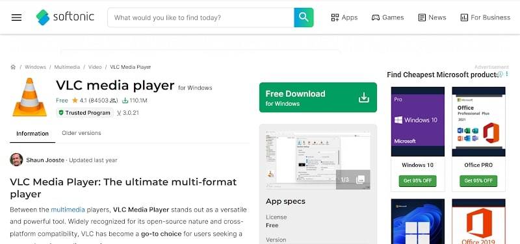520x244 pixels.
Task: Click Shaun Jooste author avatar
Action: (16, 160)
